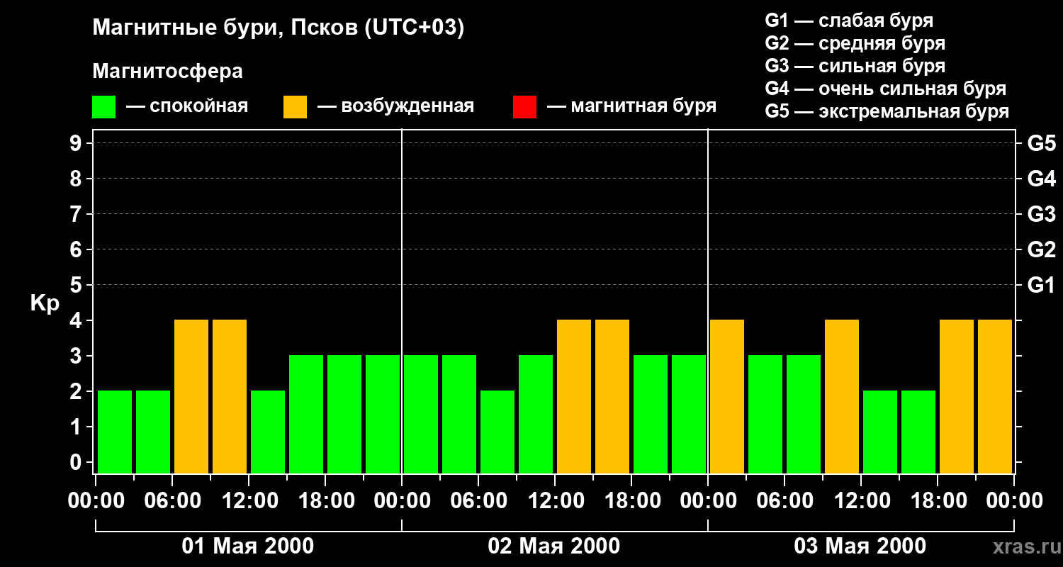Click the title 'Магнитные бури, Псков (UTC+03)'
Screen dimensions: 1063x567
tap(279, 28)
